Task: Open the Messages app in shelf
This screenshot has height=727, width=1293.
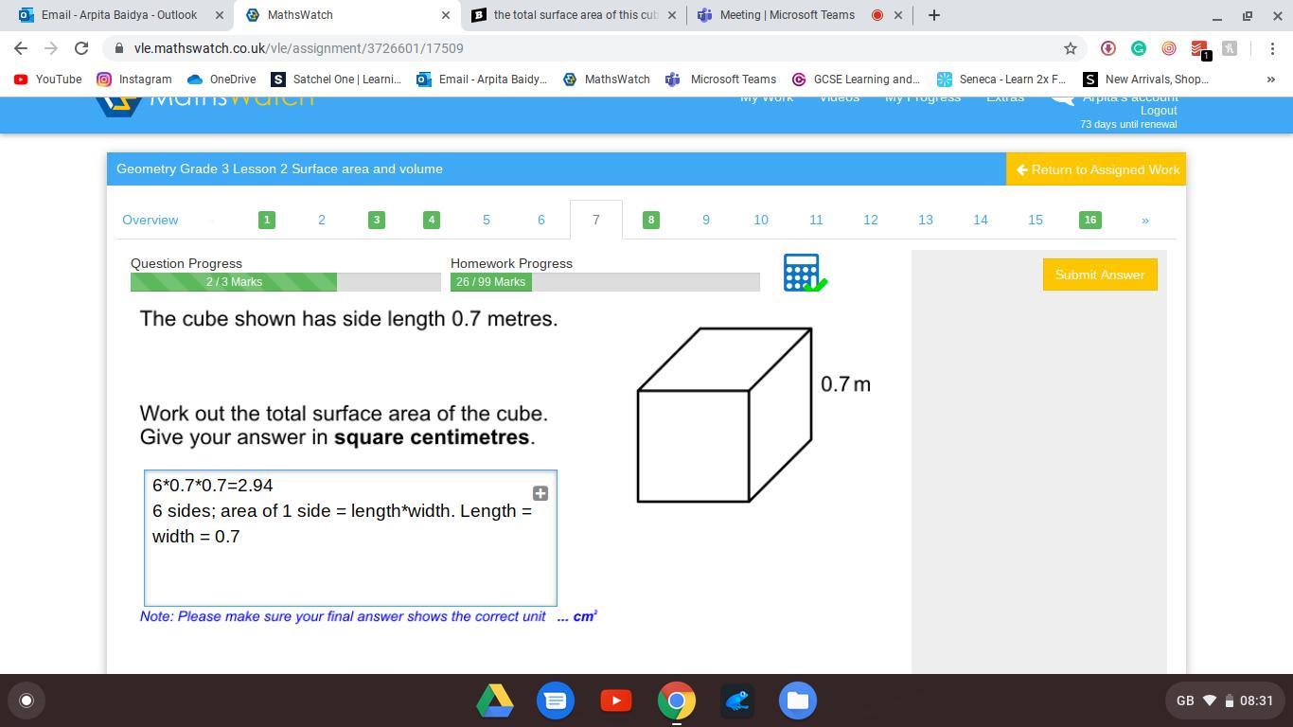Action: click(556, 700)
